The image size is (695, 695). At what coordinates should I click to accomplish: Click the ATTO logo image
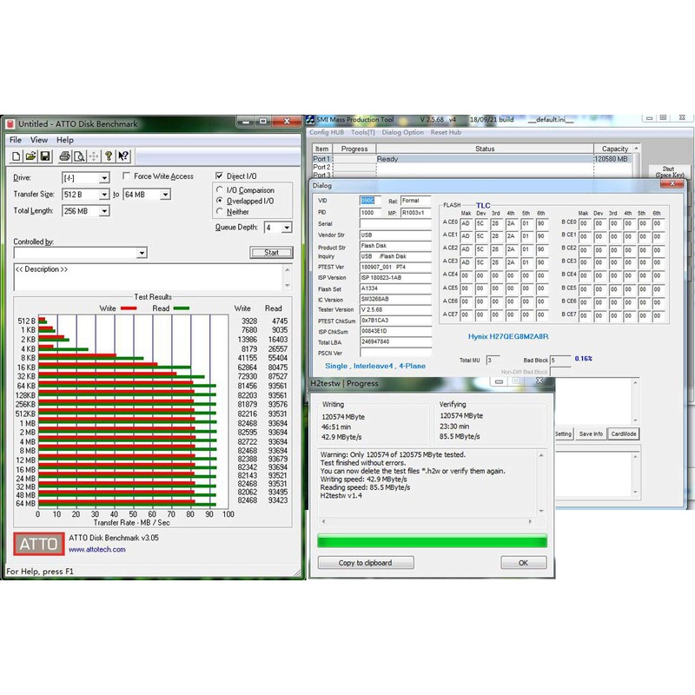[38, 544]
